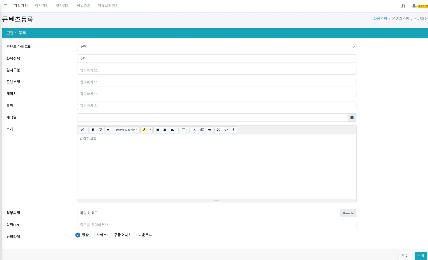Select the 사이트 link type radio

click(92, 235)
